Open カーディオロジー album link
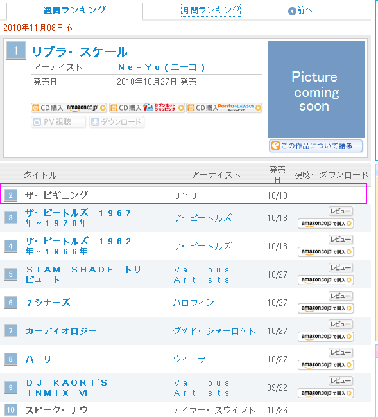This screenshot has width=378, height=417. click(61, 331)
